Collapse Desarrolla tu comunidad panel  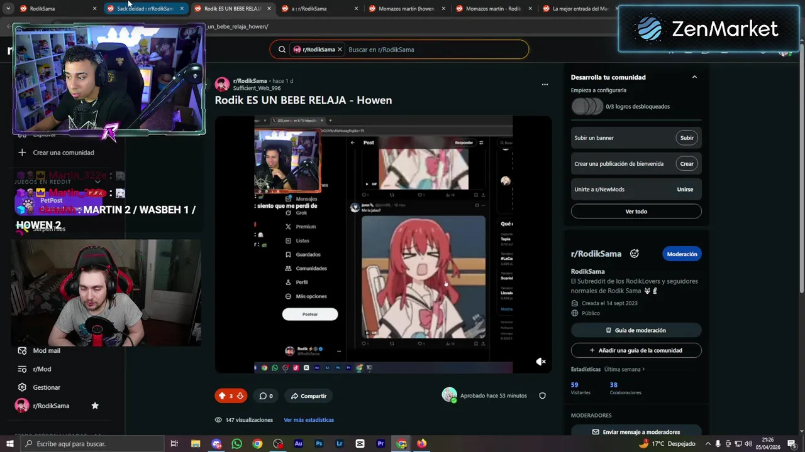point(694,77)
